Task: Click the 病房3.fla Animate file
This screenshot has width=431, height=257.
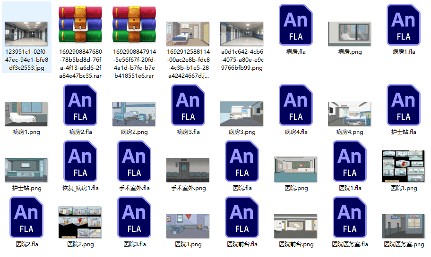Action: (188, 104)
